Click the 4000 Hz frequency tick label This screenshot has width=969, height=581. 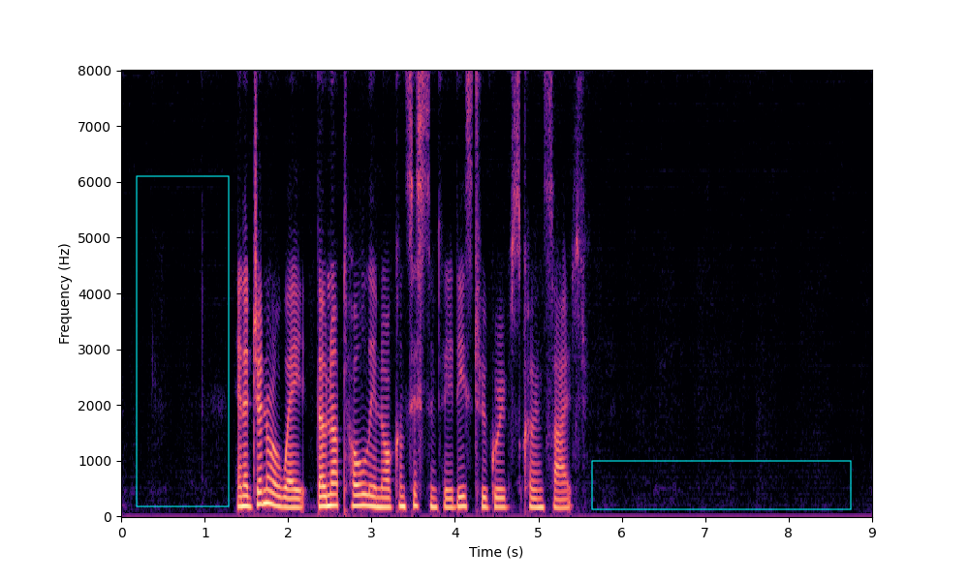click(x=98, y=293)
